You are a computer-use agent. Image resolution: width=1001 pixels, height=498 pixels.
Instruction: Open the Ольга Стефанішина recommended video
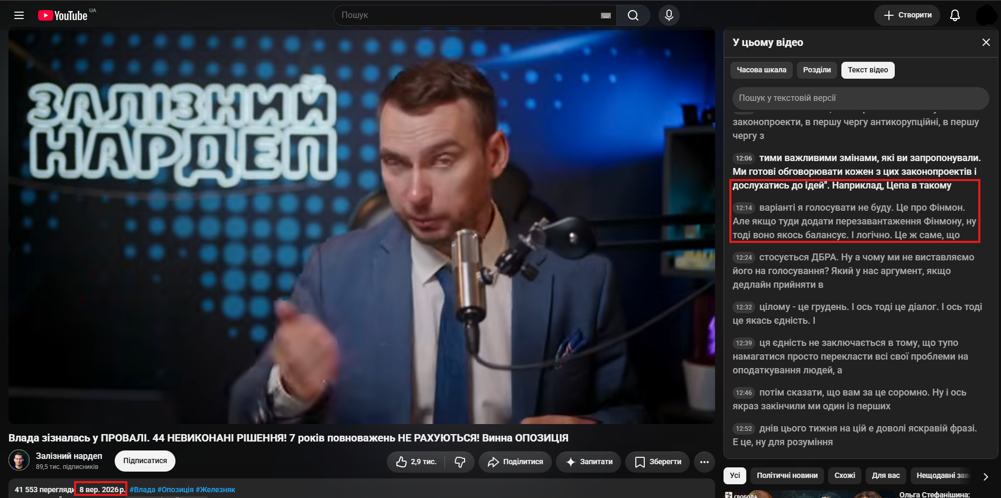934,495
